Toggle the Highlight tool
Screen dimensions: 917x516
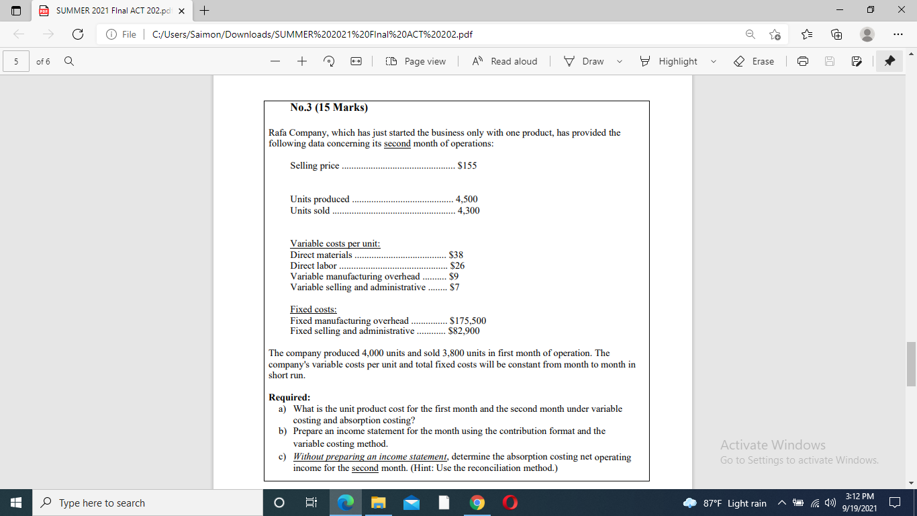coord(671,61)
